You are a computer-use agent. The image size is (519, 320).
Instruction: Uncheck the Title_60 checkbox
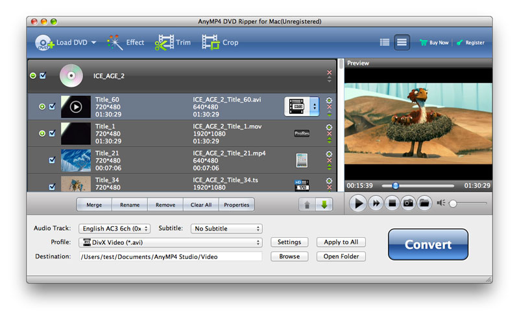tap(52, 107)
